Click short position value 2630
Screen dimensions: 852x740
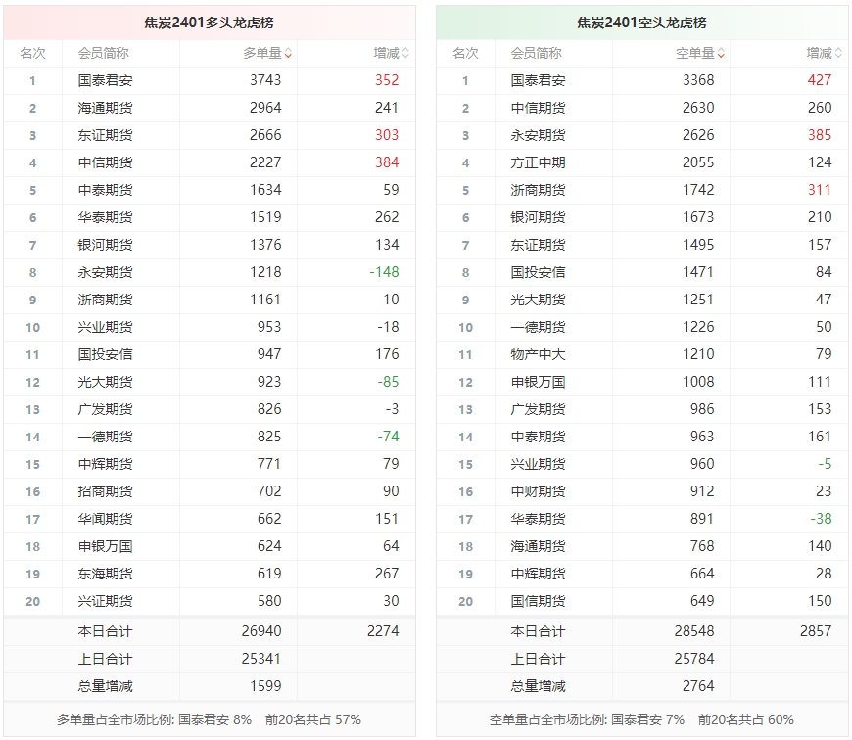click(698, 108)
